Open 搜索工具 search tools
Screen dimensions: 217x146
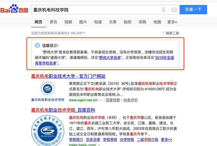click(172, 33)
